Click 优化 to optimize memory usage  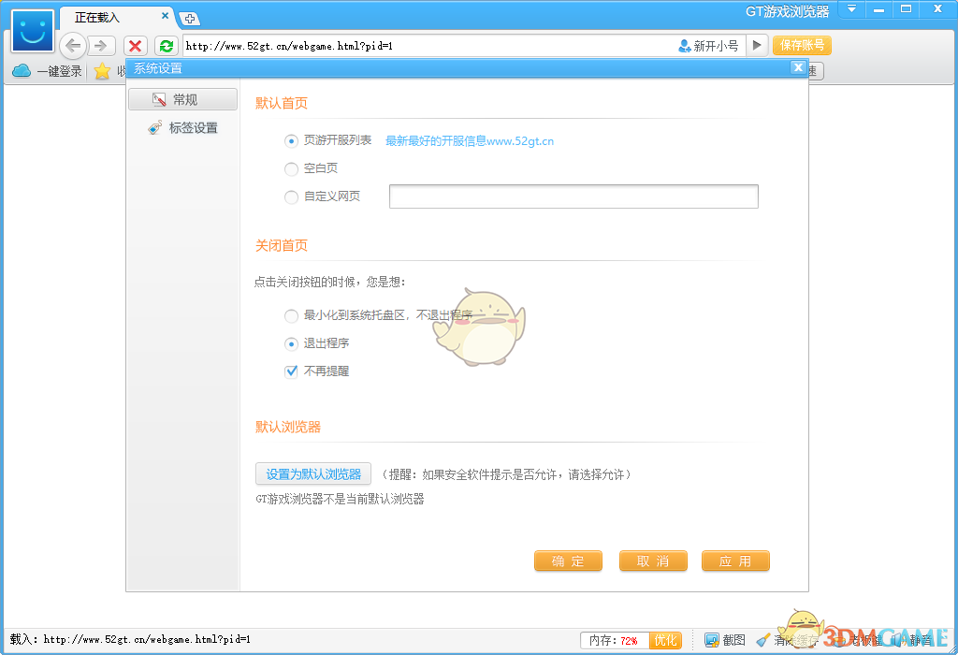(664, 641)
